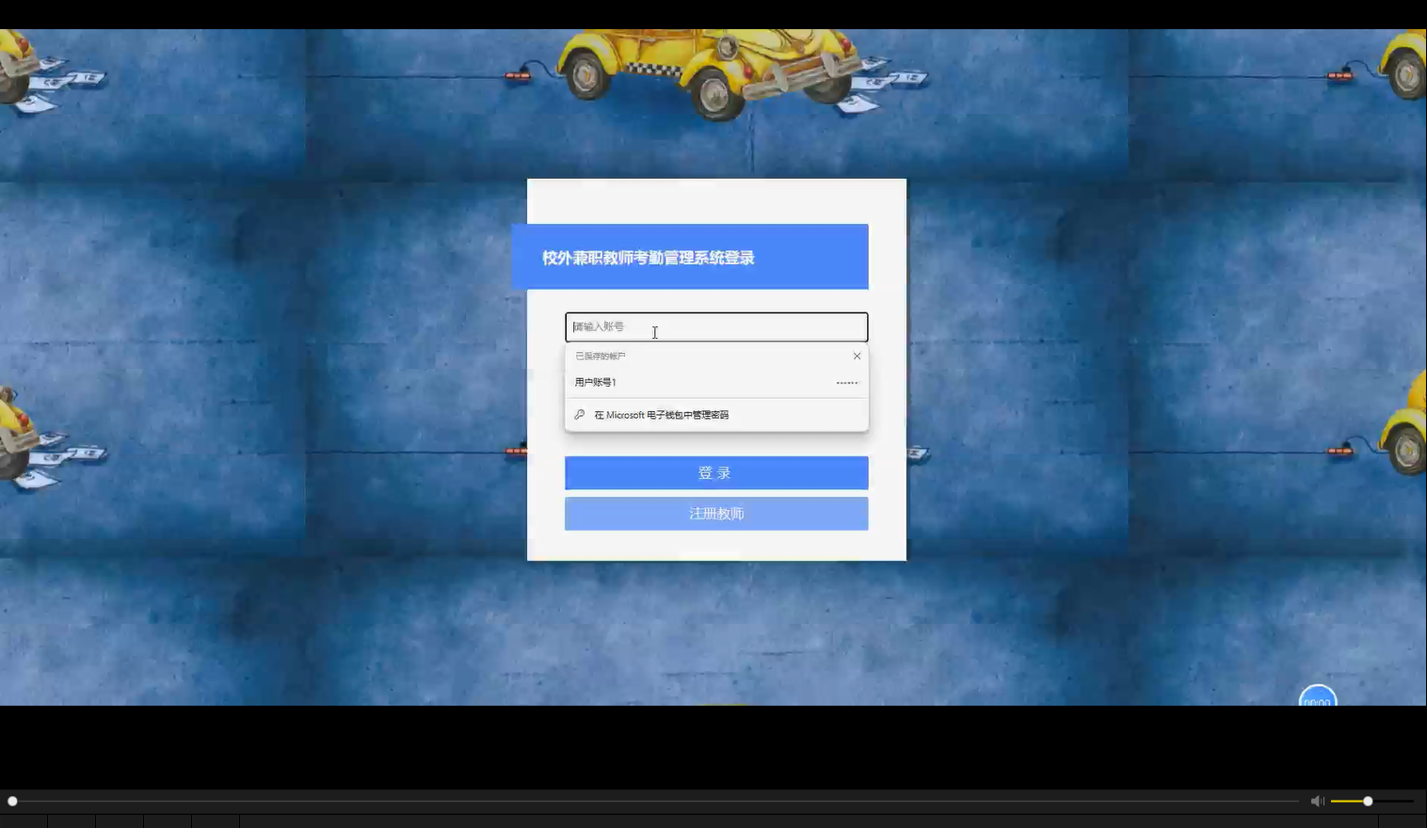1427x828 pixels.
Task: Click the key icon in password popup
Action: coord(580,415)
